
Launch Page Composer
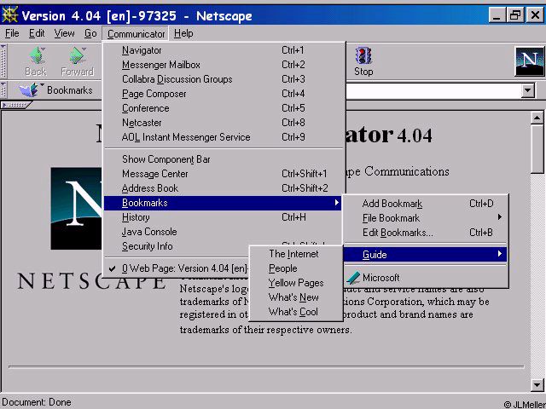[x=223, y=94]
